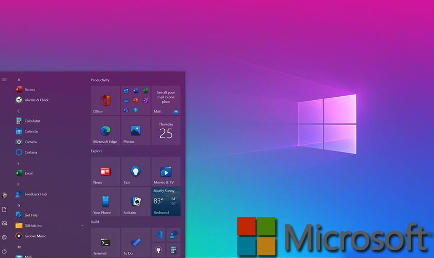Click the Outlook icon in the folder tile
The height and width of the screenshot is (258, 434).
(x=126, y=91)
